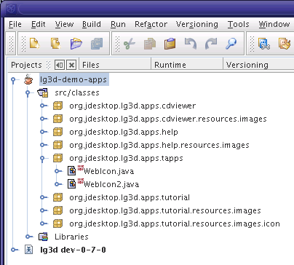
Task: Click the WebIcon2.java file icon
Action: (x=72, y=184)
